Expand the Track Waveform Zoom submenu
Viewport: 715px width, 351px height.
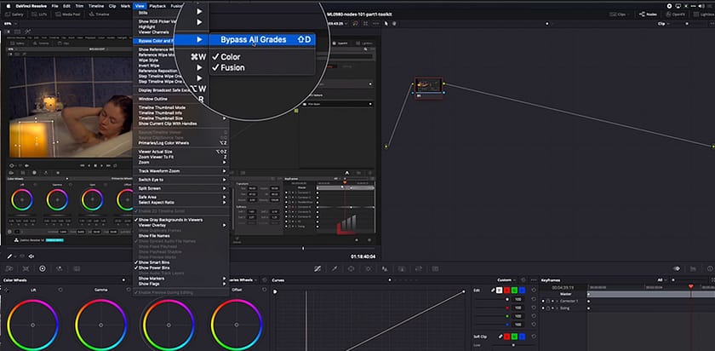[180, 170]
